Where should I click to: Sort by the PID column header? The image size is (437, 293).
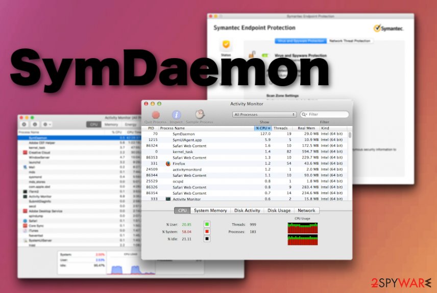(x=151, y=128)
